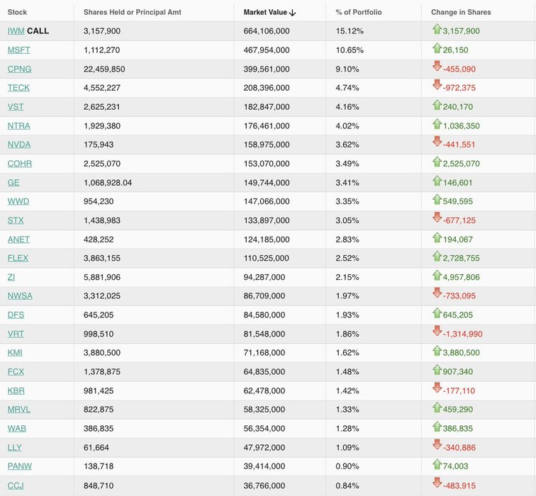Open the NVDA stock link
This screenshot has width=536, height=496.
point(19,145)
